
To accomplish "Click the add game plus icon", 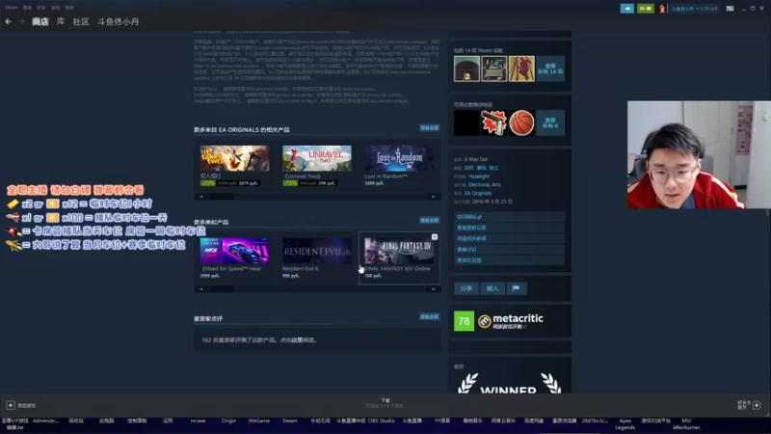I will pos(11,405).
